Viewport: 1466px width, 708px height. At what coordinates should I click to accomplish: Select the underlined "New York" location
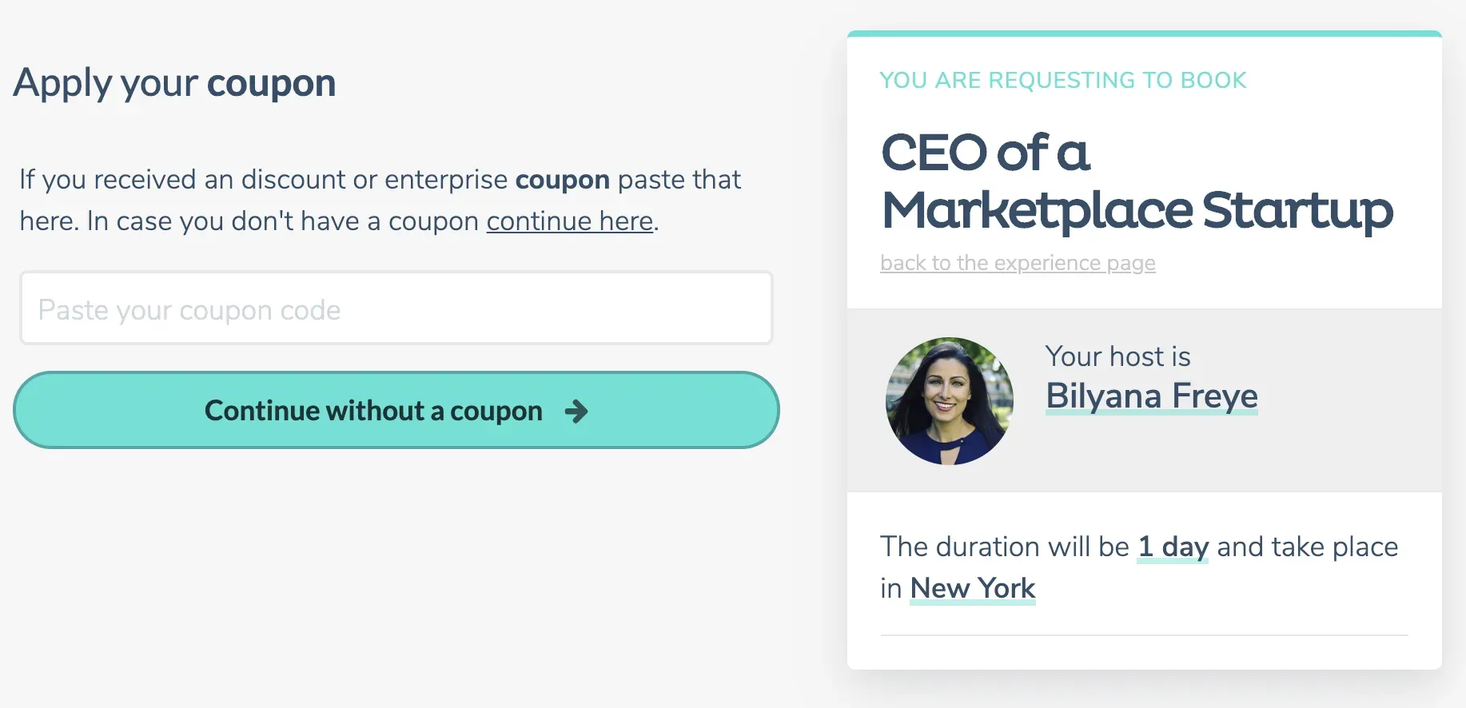[x=972, y=588]
